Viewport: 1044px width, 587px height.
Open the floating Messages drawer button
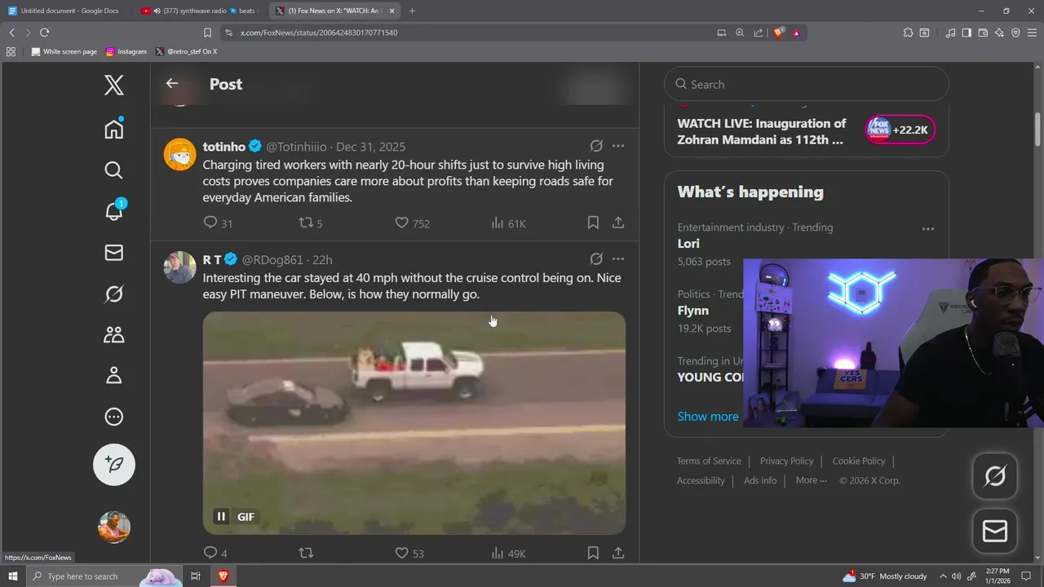tap(995, 532)
